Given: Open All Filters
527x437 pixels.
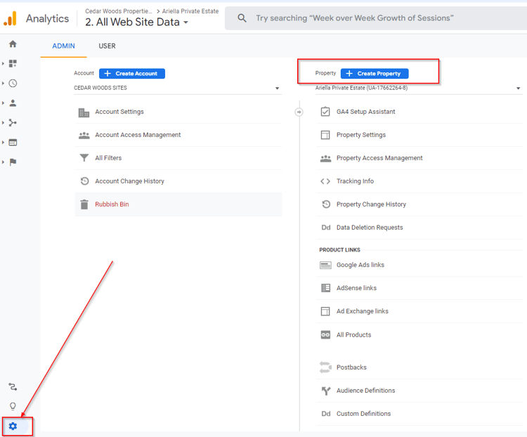Looking at the screenshot, I should (x=178, y=158).
